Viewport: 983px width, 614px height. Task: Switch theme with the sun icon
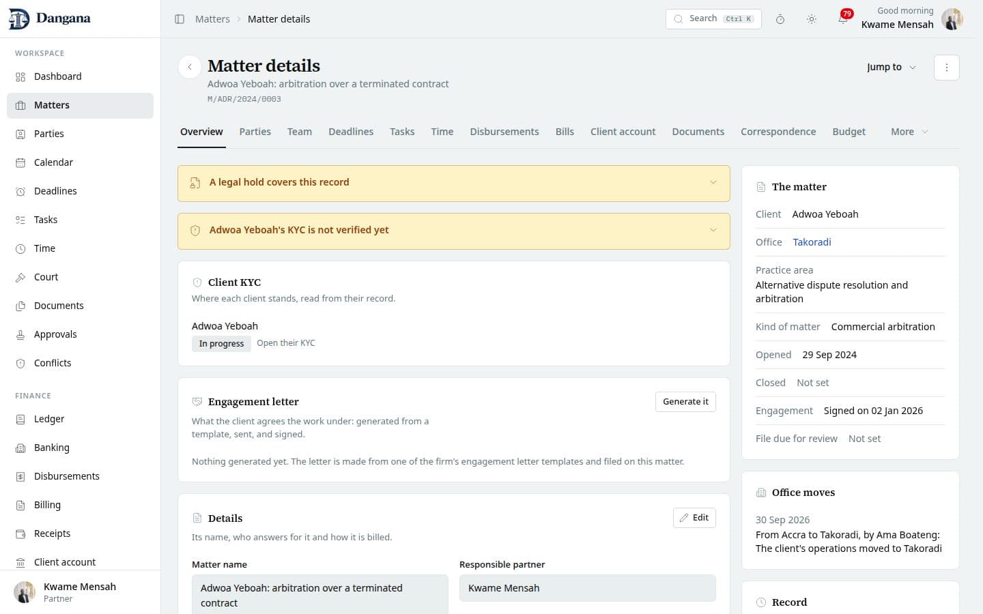[x=812, y=19]
